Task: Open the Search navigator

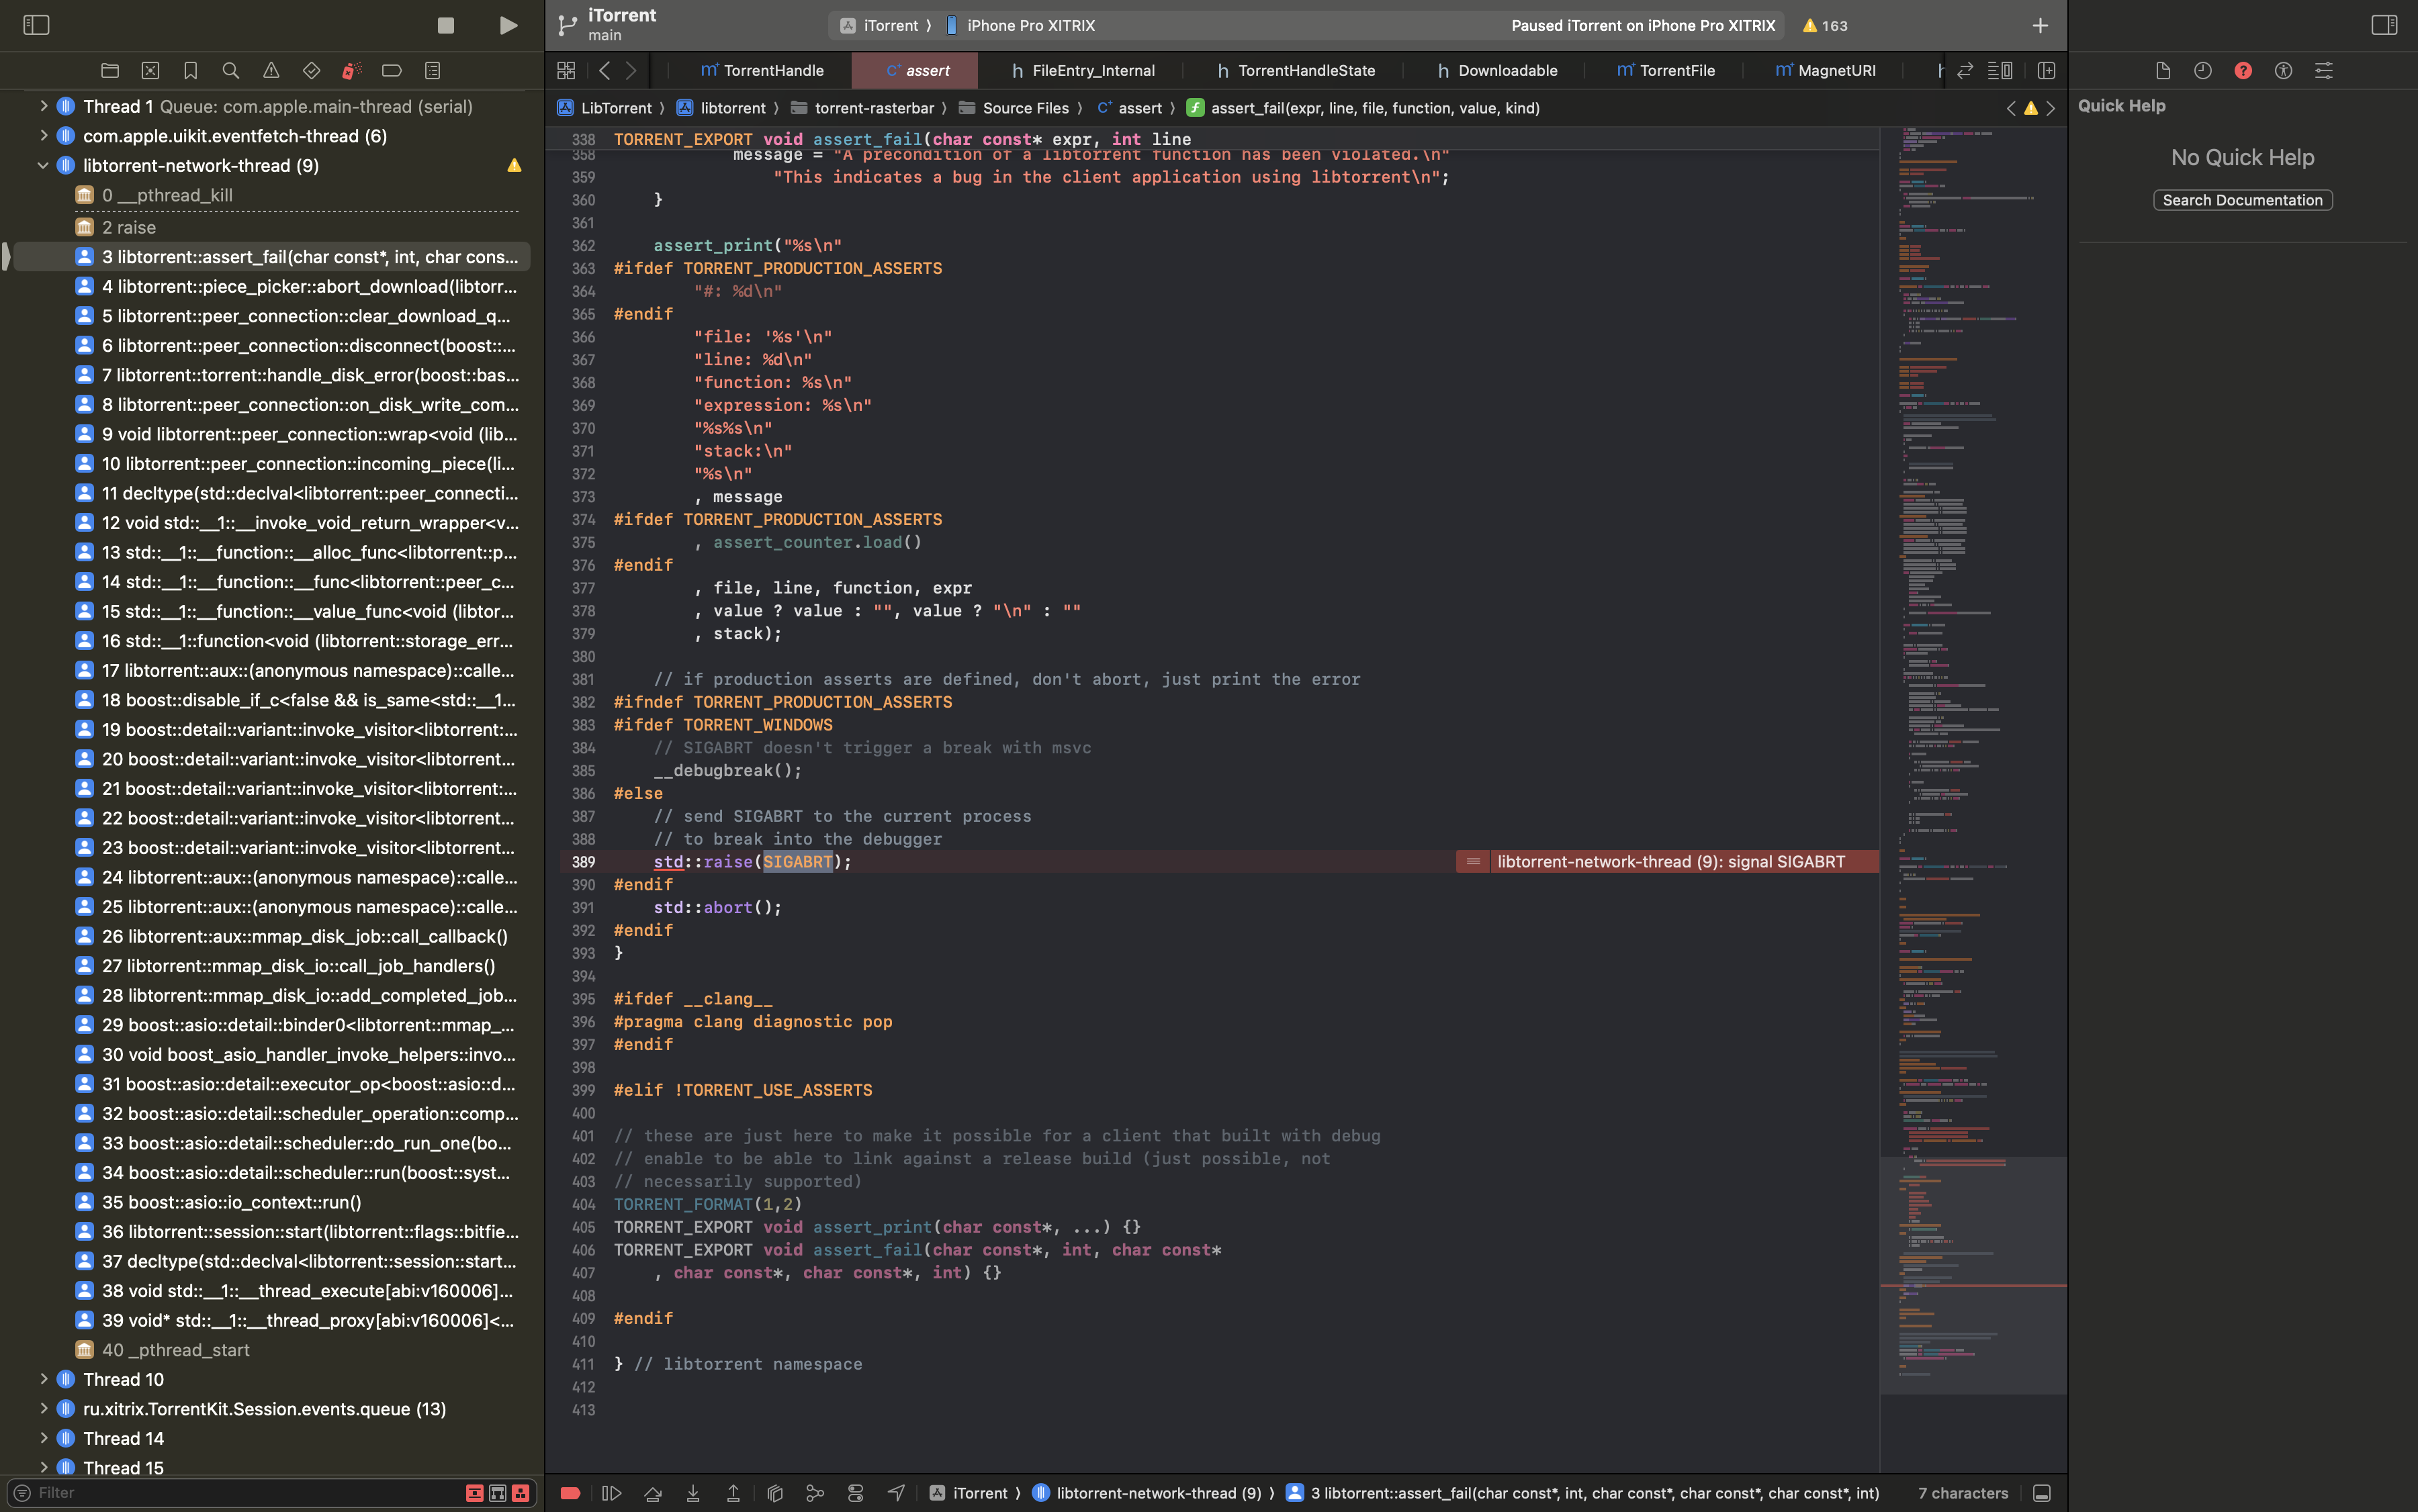Action: pyautogui.click(x=231, y=70)
